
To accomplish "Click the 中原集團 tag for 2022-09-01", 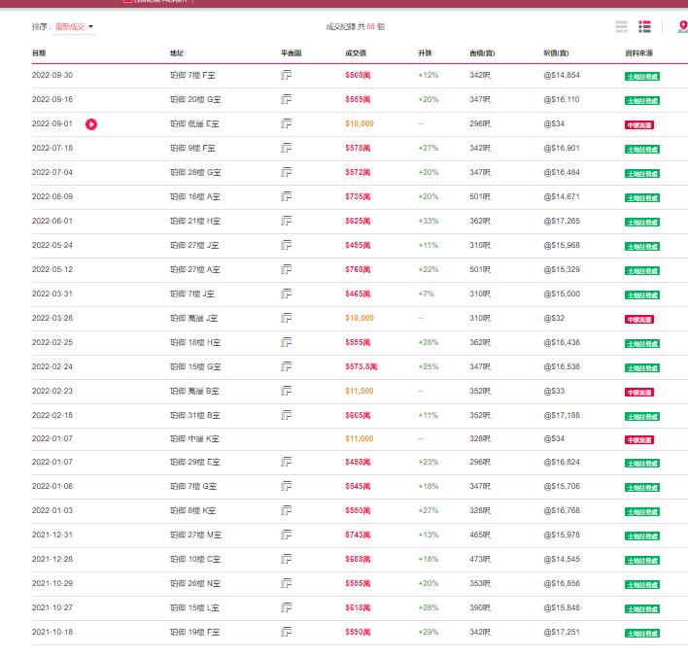I will point(638,124).
